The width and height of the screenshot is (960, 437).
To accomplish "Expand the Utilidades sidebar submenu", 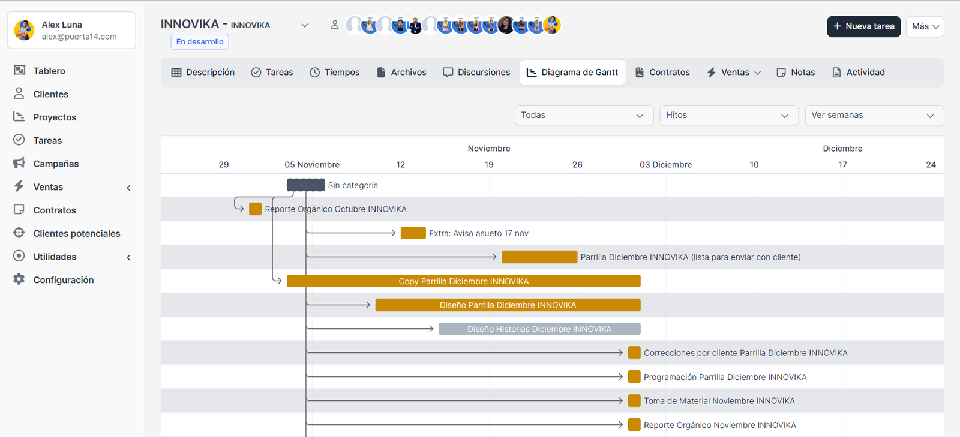I will coord(128,257).
